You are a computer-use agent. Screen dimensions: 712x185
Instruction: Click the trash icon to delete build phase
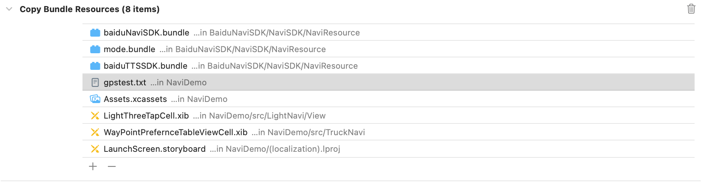(x=691, y=9)
